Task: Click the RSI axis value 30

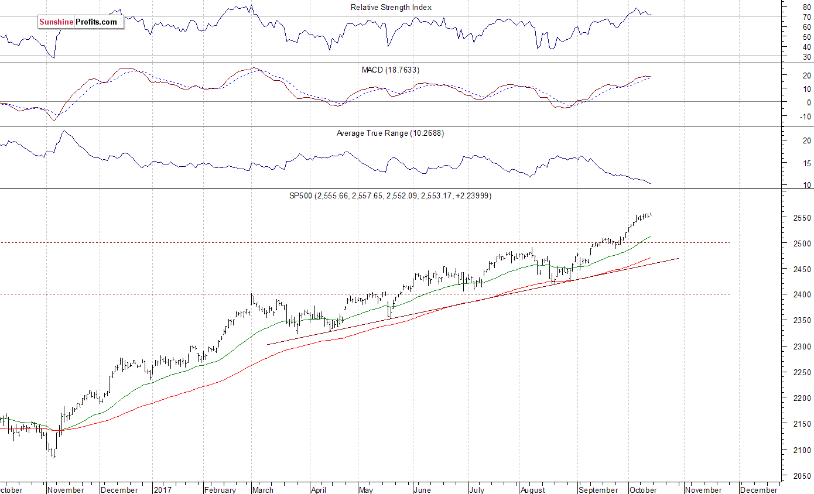Action: pyautogui.click(x=806, y=57)
